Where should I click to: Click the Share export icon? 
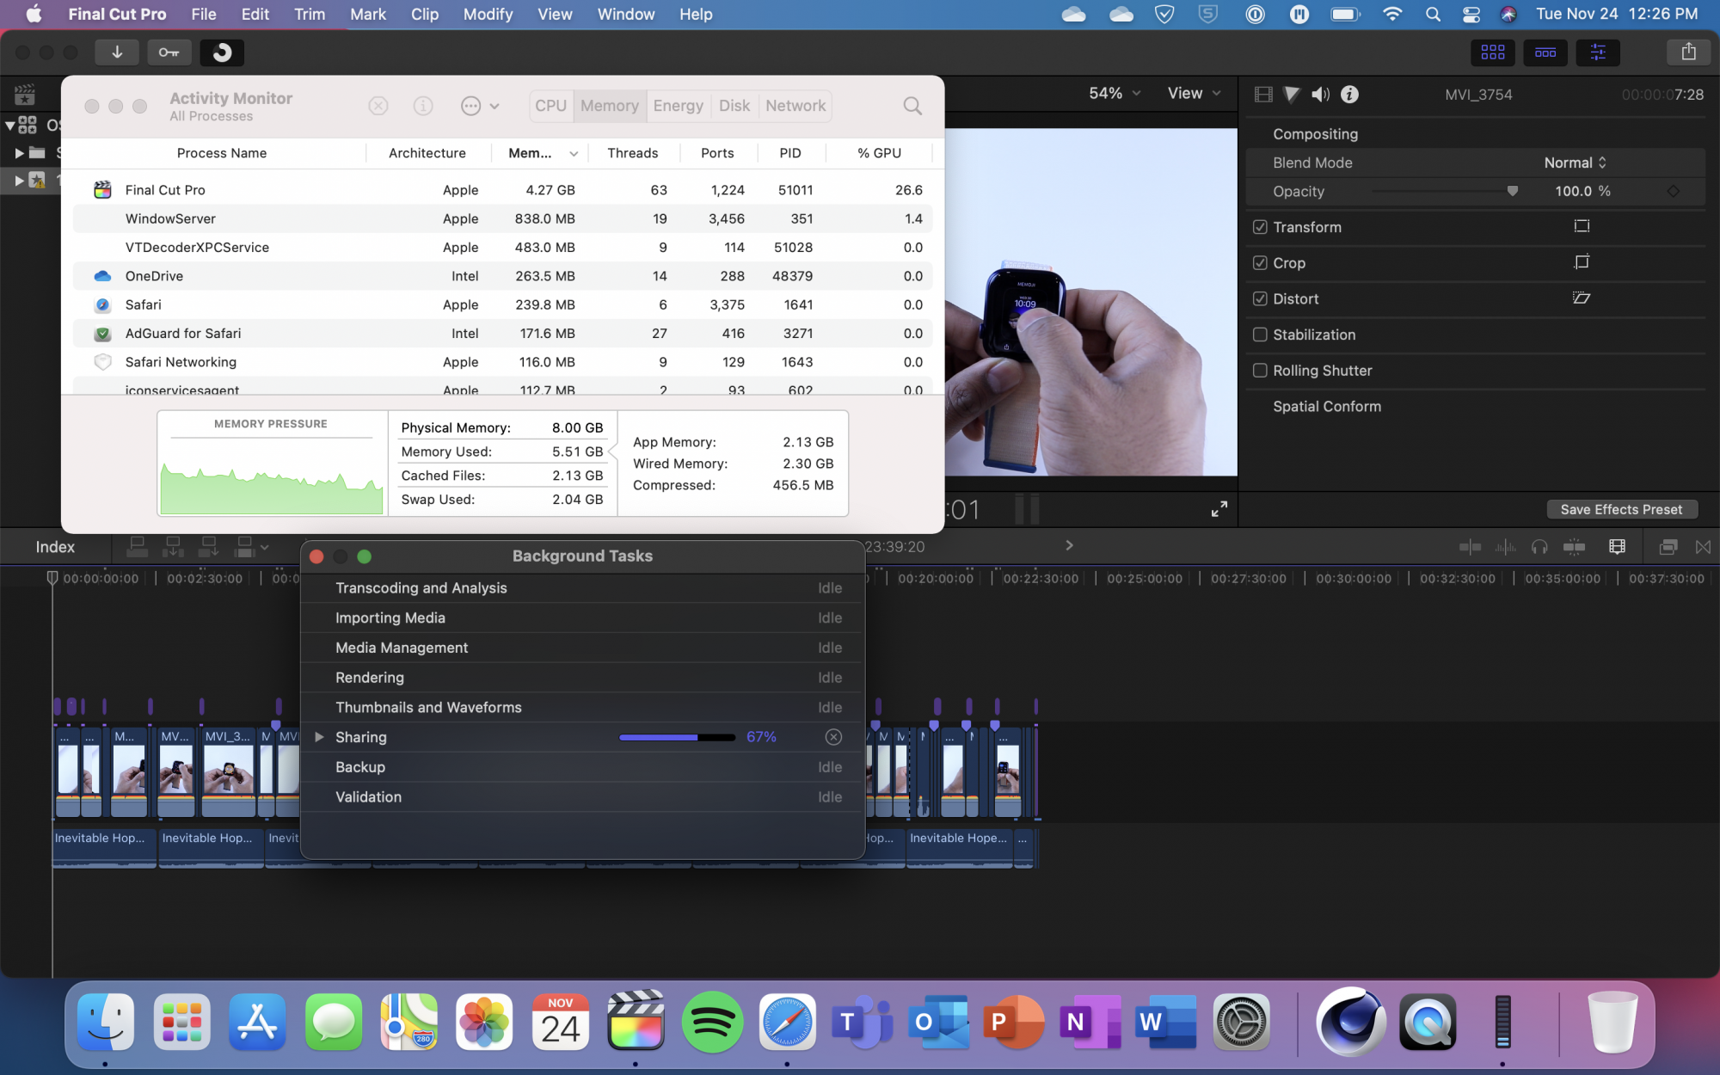[x=1688, y=52]
